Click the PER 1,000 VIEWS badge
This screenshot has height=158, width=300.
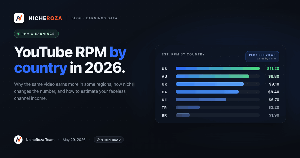tap(262, 57)
